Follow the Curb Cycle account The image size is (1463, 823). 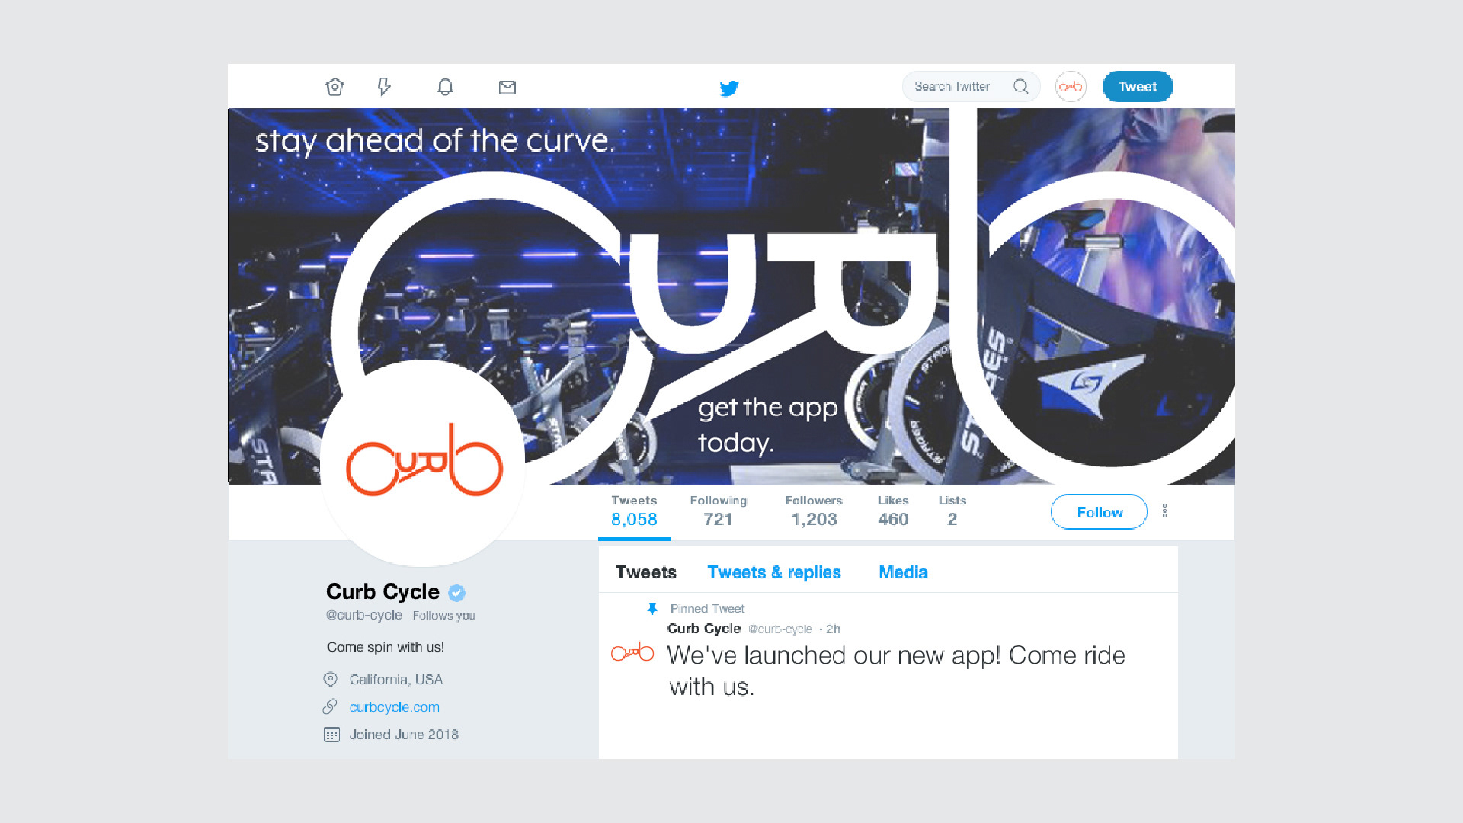coord(1099,512)
